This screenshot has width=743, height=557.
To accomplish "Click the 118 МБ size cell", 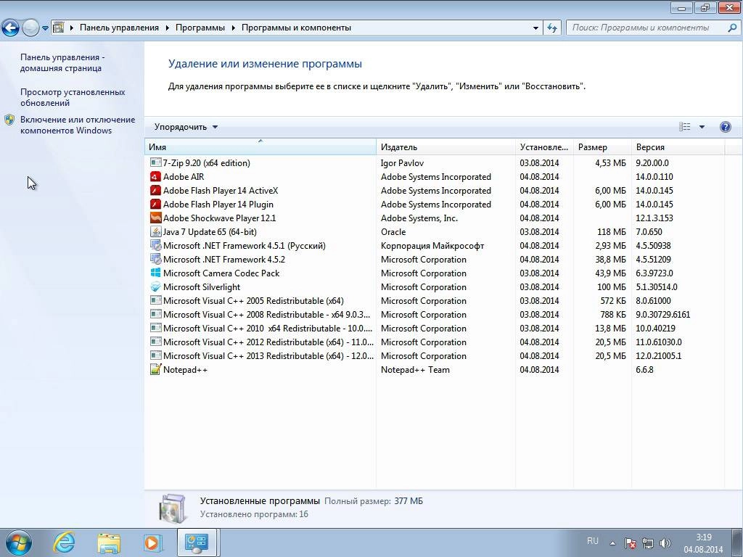I will click(x=611, y=231).
